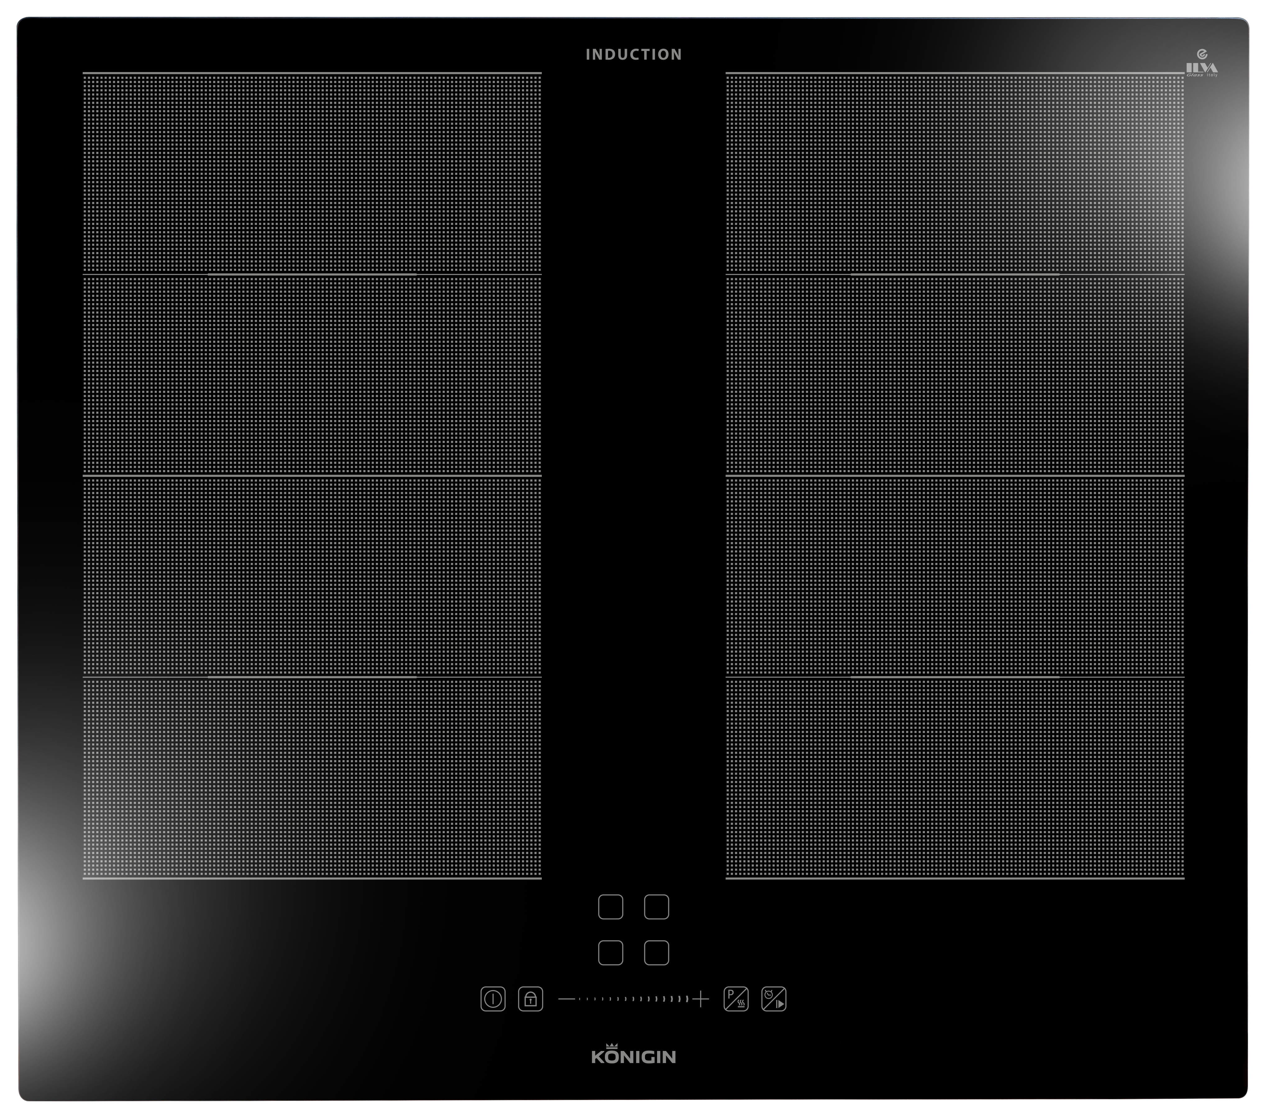This screenshot has width=1266, height=1119.
Task: Touch the left front cooking zone
Action: (x=312, y=778)
